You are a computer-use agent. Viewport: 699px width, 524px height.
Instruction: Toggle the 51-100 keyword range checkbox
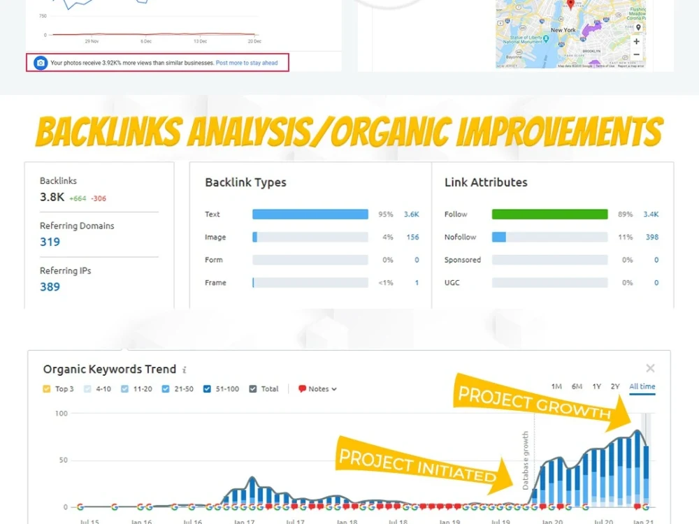(207, 388)
